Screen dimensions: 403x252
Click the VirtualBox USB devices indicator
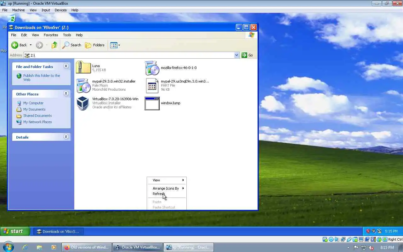[x=349, y=239]
